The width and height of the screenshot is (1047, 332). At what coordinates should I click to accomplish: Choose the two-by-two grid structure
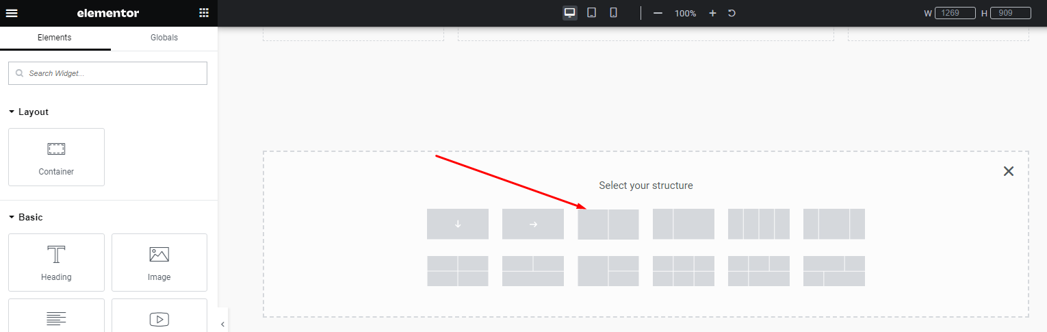coord(458,271)
